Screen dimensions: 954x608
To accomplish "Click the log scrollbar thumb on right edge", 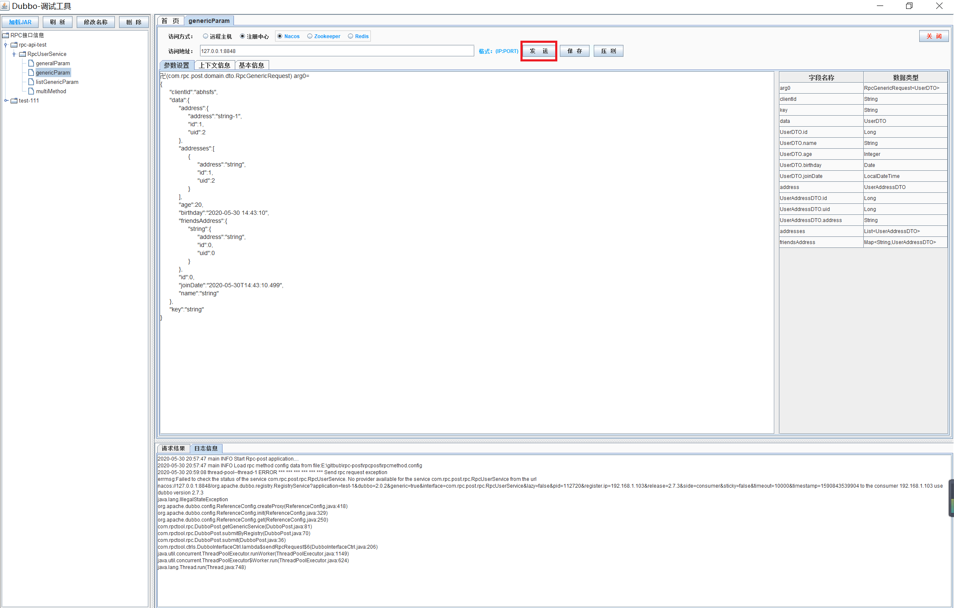I will tap(951, 498).
